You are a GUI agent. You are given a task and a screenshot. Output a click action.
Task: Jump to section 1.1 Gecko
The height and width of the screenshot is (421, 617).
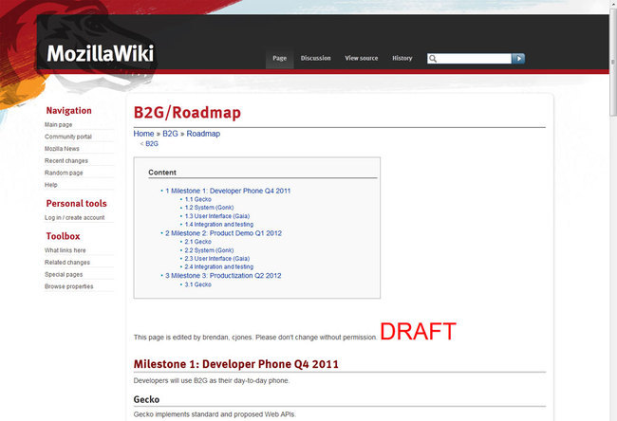coord(198,199)
